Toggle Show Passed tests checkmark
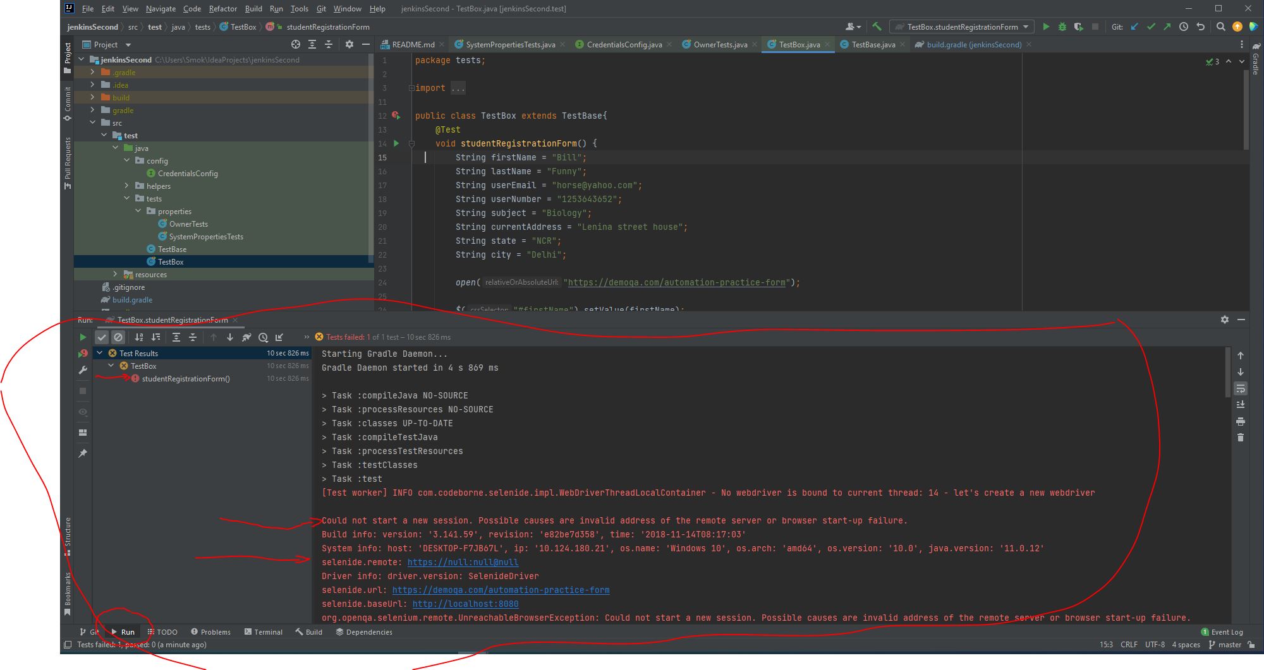Image resolution: width=1264 pixels, height=670 pixels. pos(102,337)
